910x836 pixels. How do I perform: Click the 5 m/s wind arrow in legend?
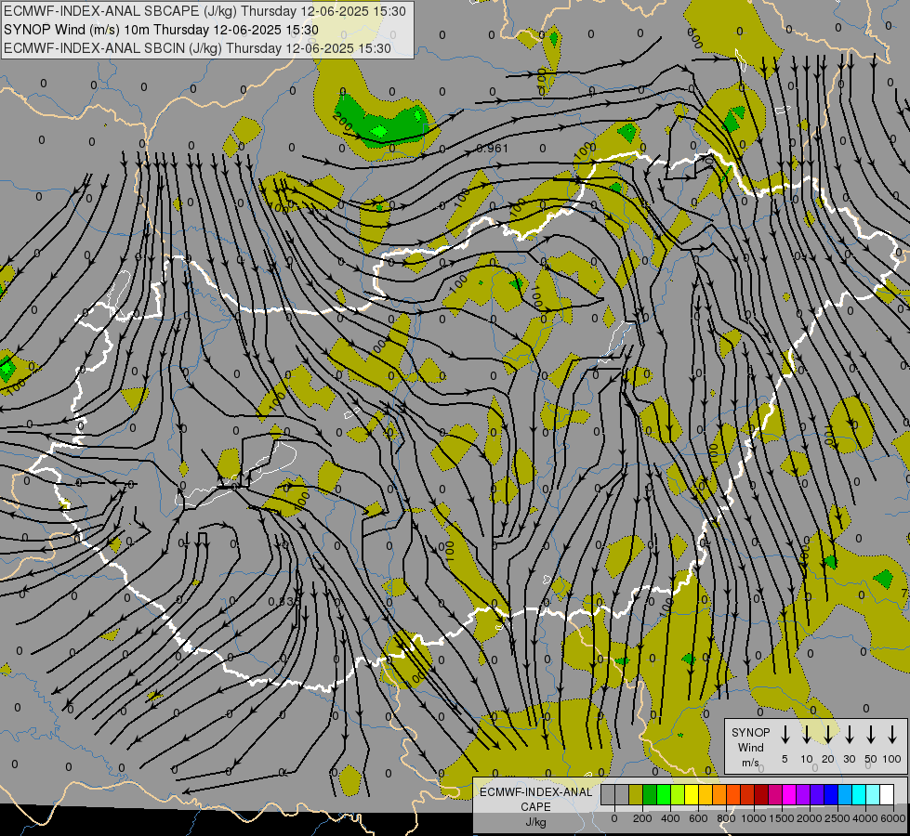click(785, 735)
